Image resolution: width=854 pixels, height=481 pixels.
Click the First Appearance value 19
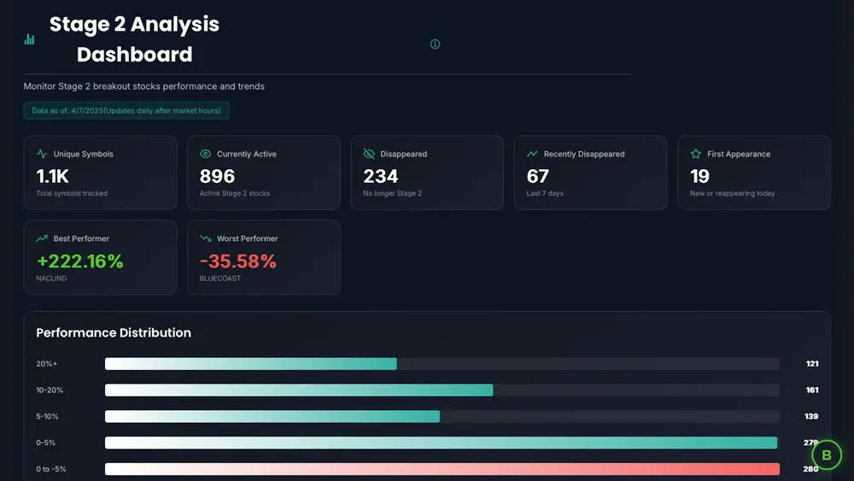coord(700,176)
